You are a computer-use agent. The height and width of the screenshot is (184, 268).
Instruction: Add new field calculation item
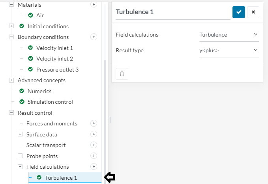(x=94, y=167)
